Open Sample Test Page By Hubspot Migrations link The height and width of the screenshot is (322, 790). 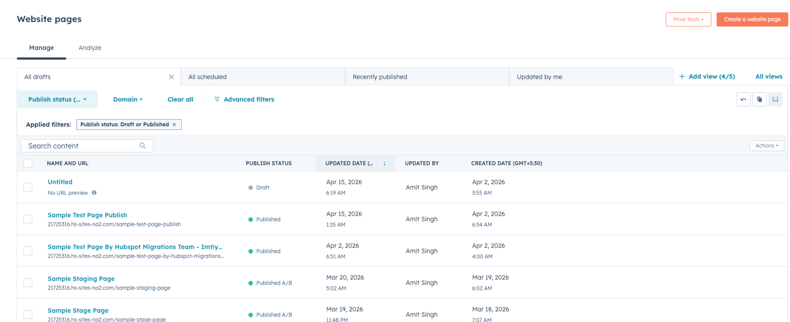pyautogui.click(x=135, y=247)
